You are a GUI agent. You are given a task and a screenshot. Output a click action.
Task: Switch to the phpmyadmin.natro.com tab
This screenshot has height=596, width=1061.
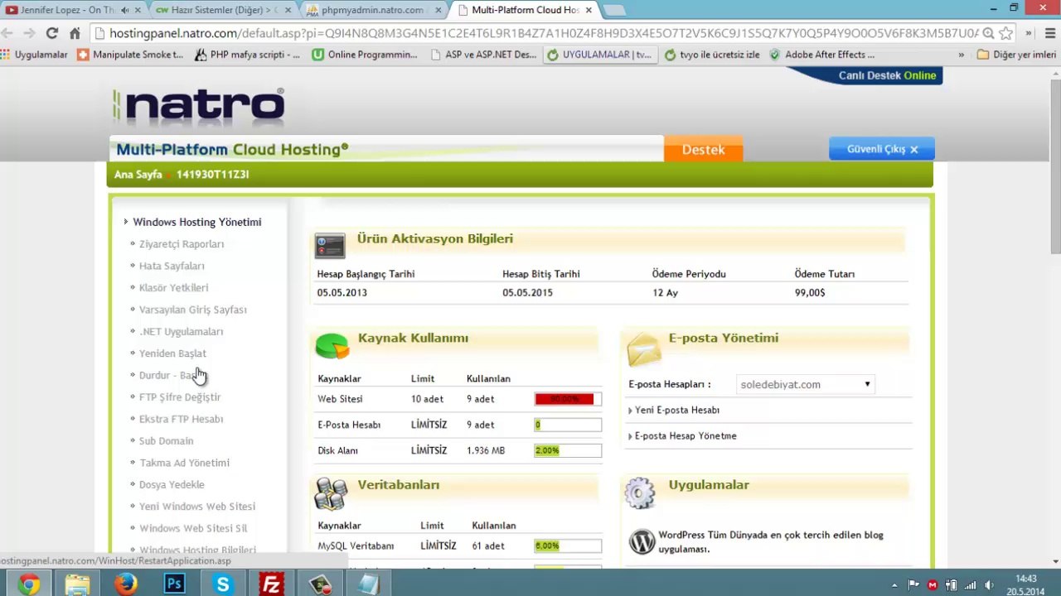coord(371,10)
